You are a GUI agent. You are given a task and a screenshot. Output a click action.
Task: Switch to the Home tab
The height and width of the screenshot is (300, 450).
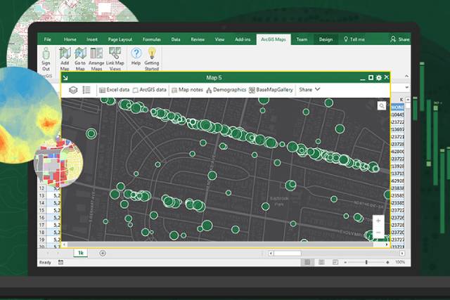pyautogui.click(x=70, y=39)
